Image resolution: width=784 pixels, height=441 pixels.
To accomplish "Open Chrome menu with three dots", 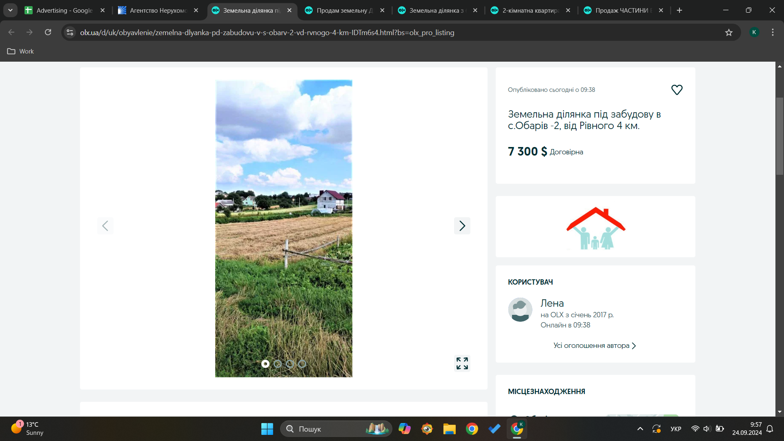I will pos(772,32).
